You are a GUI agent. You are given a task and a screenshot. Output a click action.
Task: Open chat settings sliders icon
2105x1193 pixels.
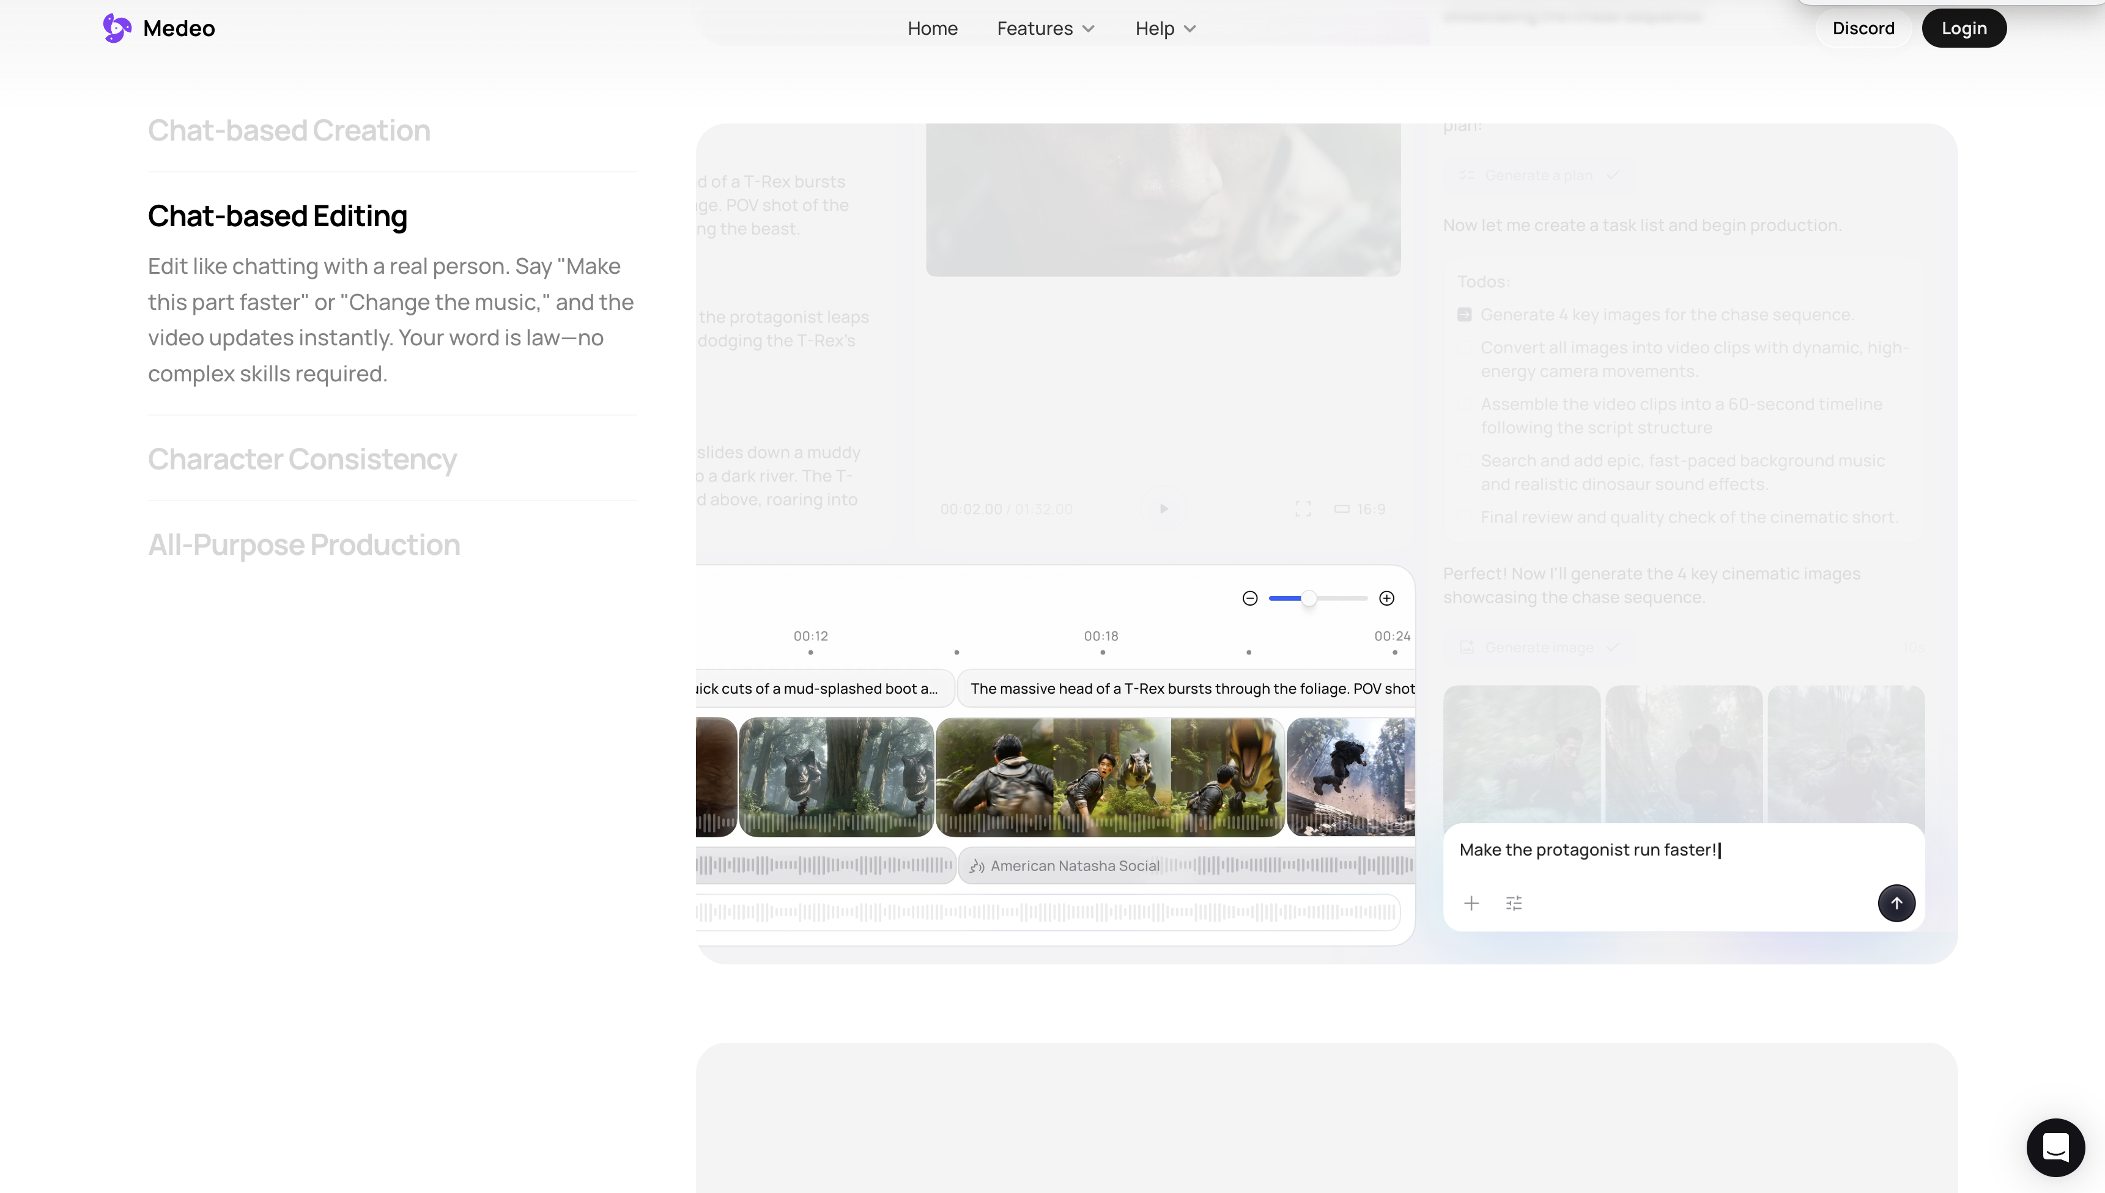tap(1514, 903)
